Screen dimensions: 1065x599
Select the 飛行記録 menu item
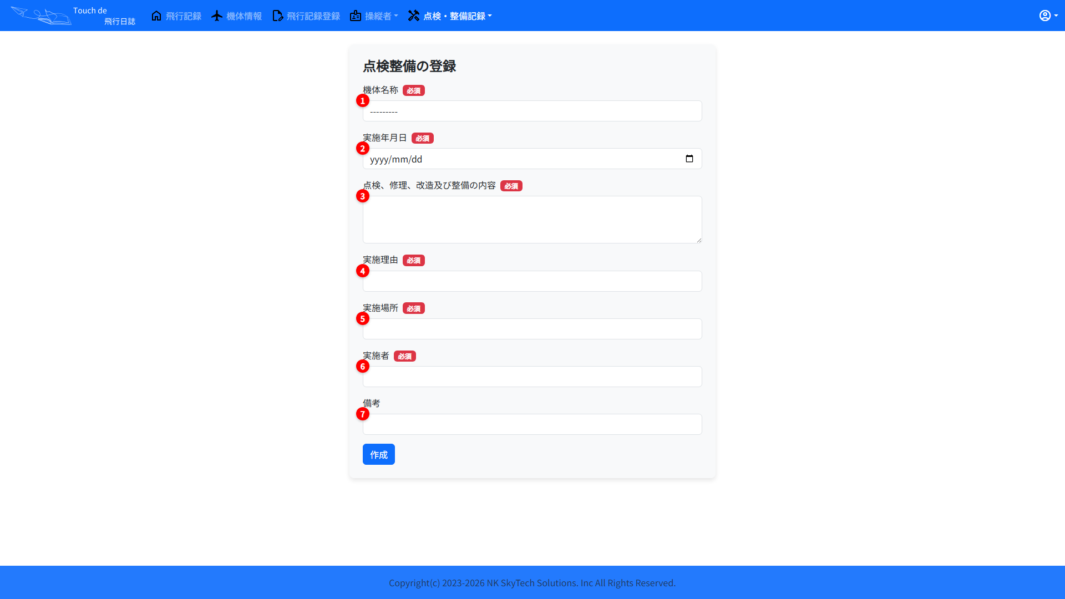point(182,16)
